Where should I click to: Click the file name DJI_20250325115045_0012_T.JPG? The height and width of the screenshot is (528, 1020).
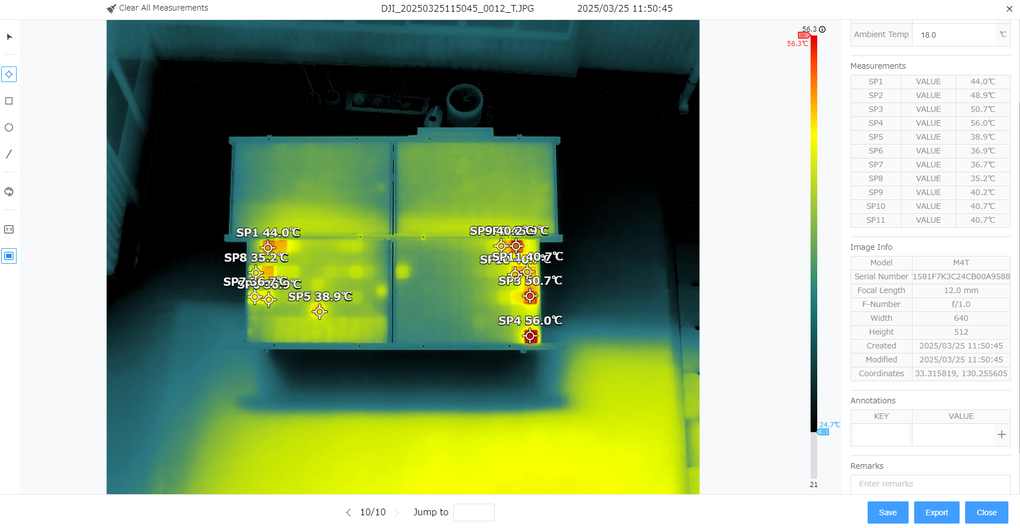pos(458,8)
